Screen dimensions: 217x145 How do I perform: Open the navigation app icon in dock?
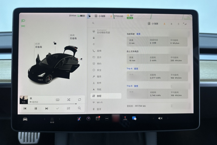(79, 119)
